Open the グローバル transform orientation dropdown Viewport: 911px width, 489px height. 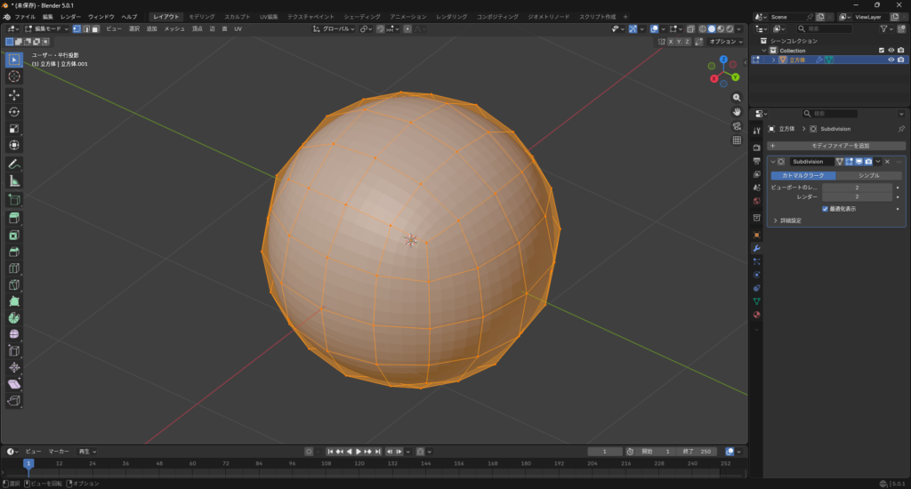335,28
